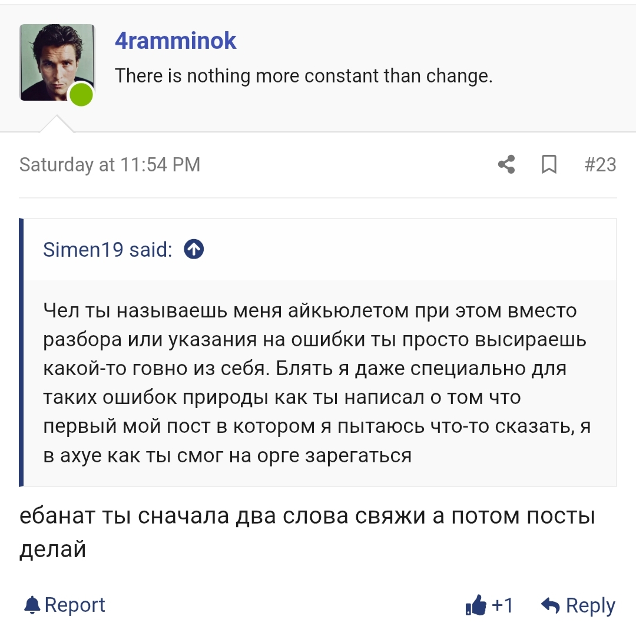Open the 4ramminok username profile link
Viewport: 636px width, 629px height.
[x=175, y=41]
